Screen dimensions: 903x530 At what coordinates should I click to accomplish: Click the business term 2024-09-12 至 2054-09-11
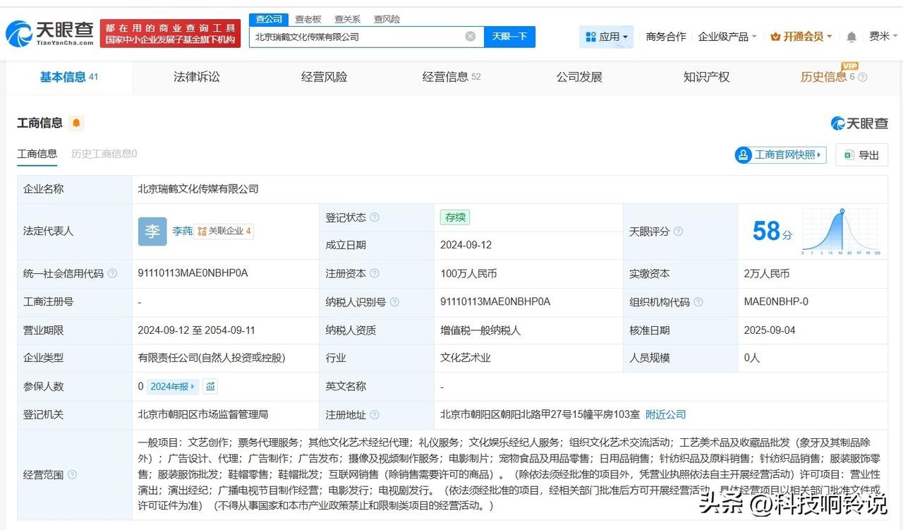tap(197, 330)
